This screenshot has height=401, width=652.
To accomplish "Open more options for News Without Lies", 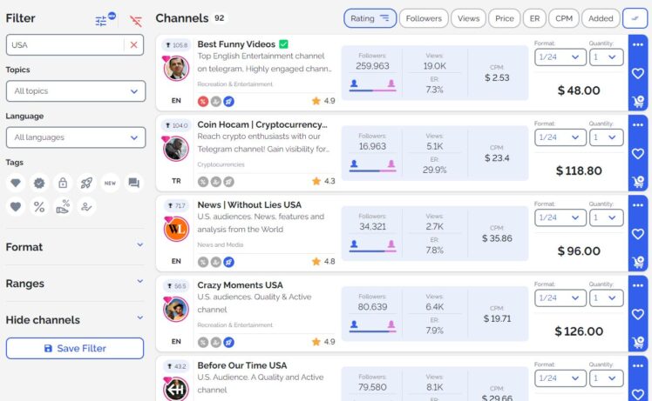I will point(638,205).
